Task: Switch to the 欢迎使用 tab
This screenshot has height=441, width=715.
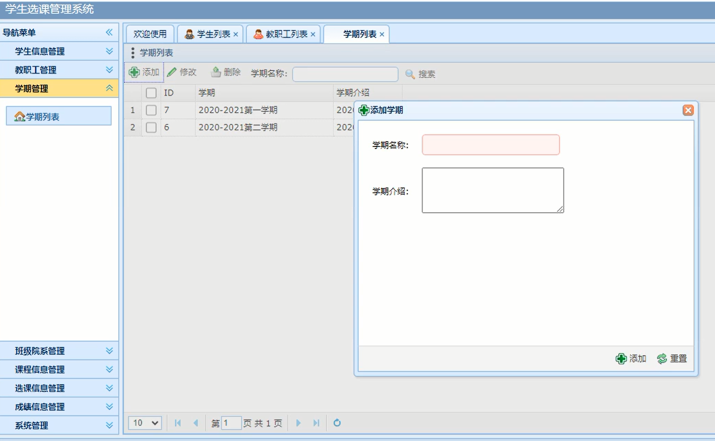Action: (150, 34)
